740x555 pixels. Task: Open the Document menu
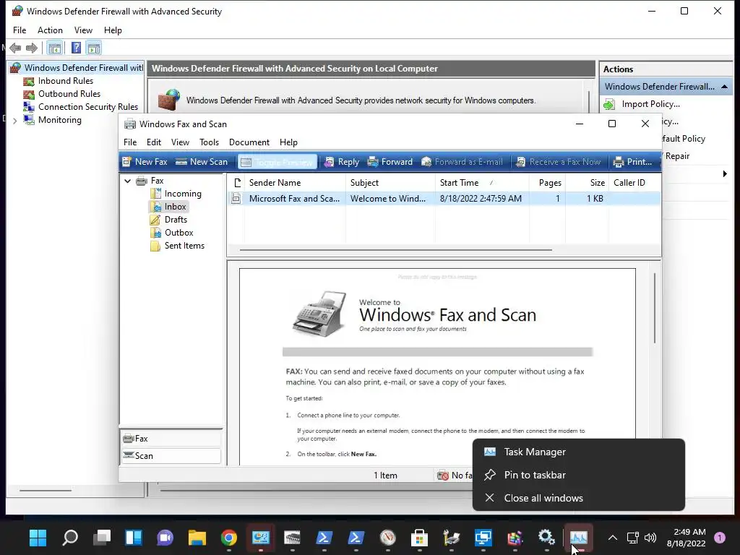249,142
